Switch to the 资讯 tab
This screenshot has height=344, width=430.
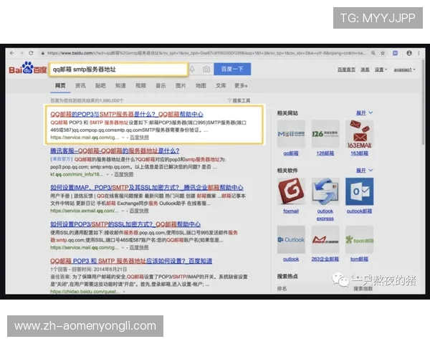coord(80,85)
